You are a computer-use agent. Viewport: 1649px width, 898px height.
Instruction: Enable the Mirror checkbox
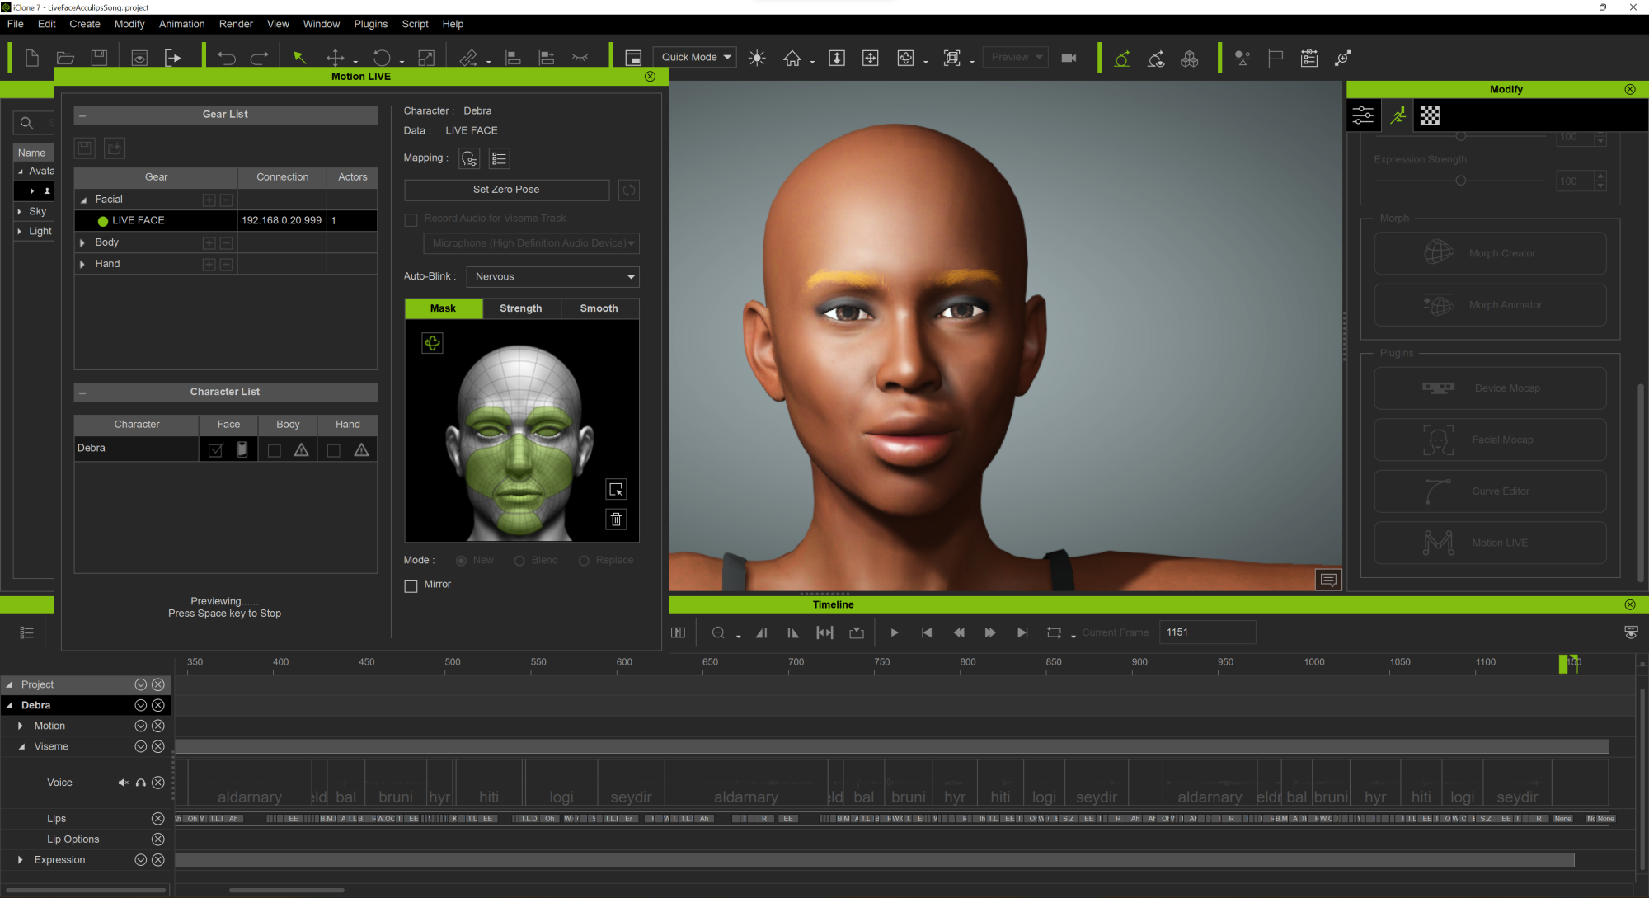[411, 585]
